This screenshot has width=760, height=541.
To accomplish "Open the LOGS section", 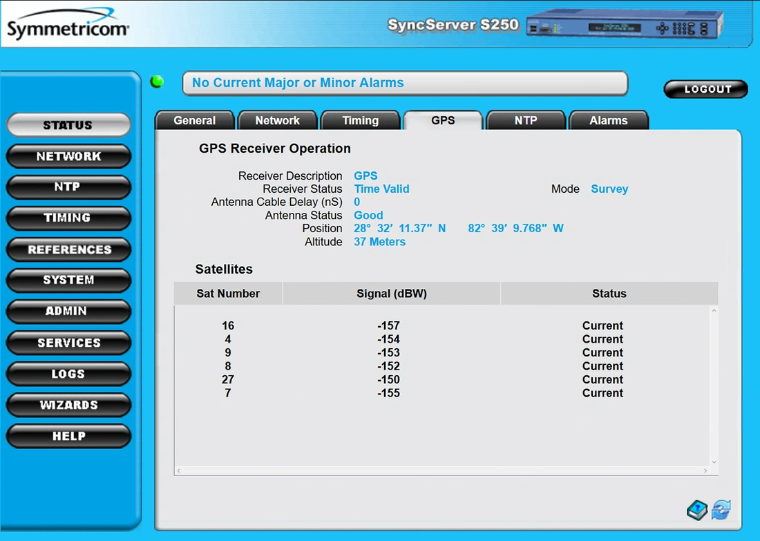I will [68, 374].
